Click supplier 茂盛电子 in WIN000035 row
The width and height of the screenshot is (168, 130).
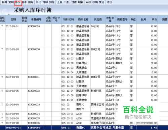[98, 119]
